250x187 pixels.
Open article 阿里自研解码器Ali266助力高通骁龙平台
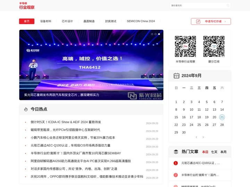[x=81, y=161]
